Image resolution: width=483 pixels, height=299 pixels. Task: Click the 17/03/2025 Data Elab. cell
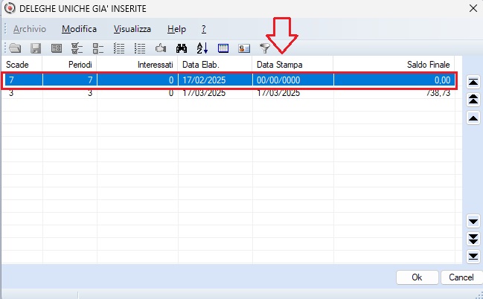coord(215,93)
